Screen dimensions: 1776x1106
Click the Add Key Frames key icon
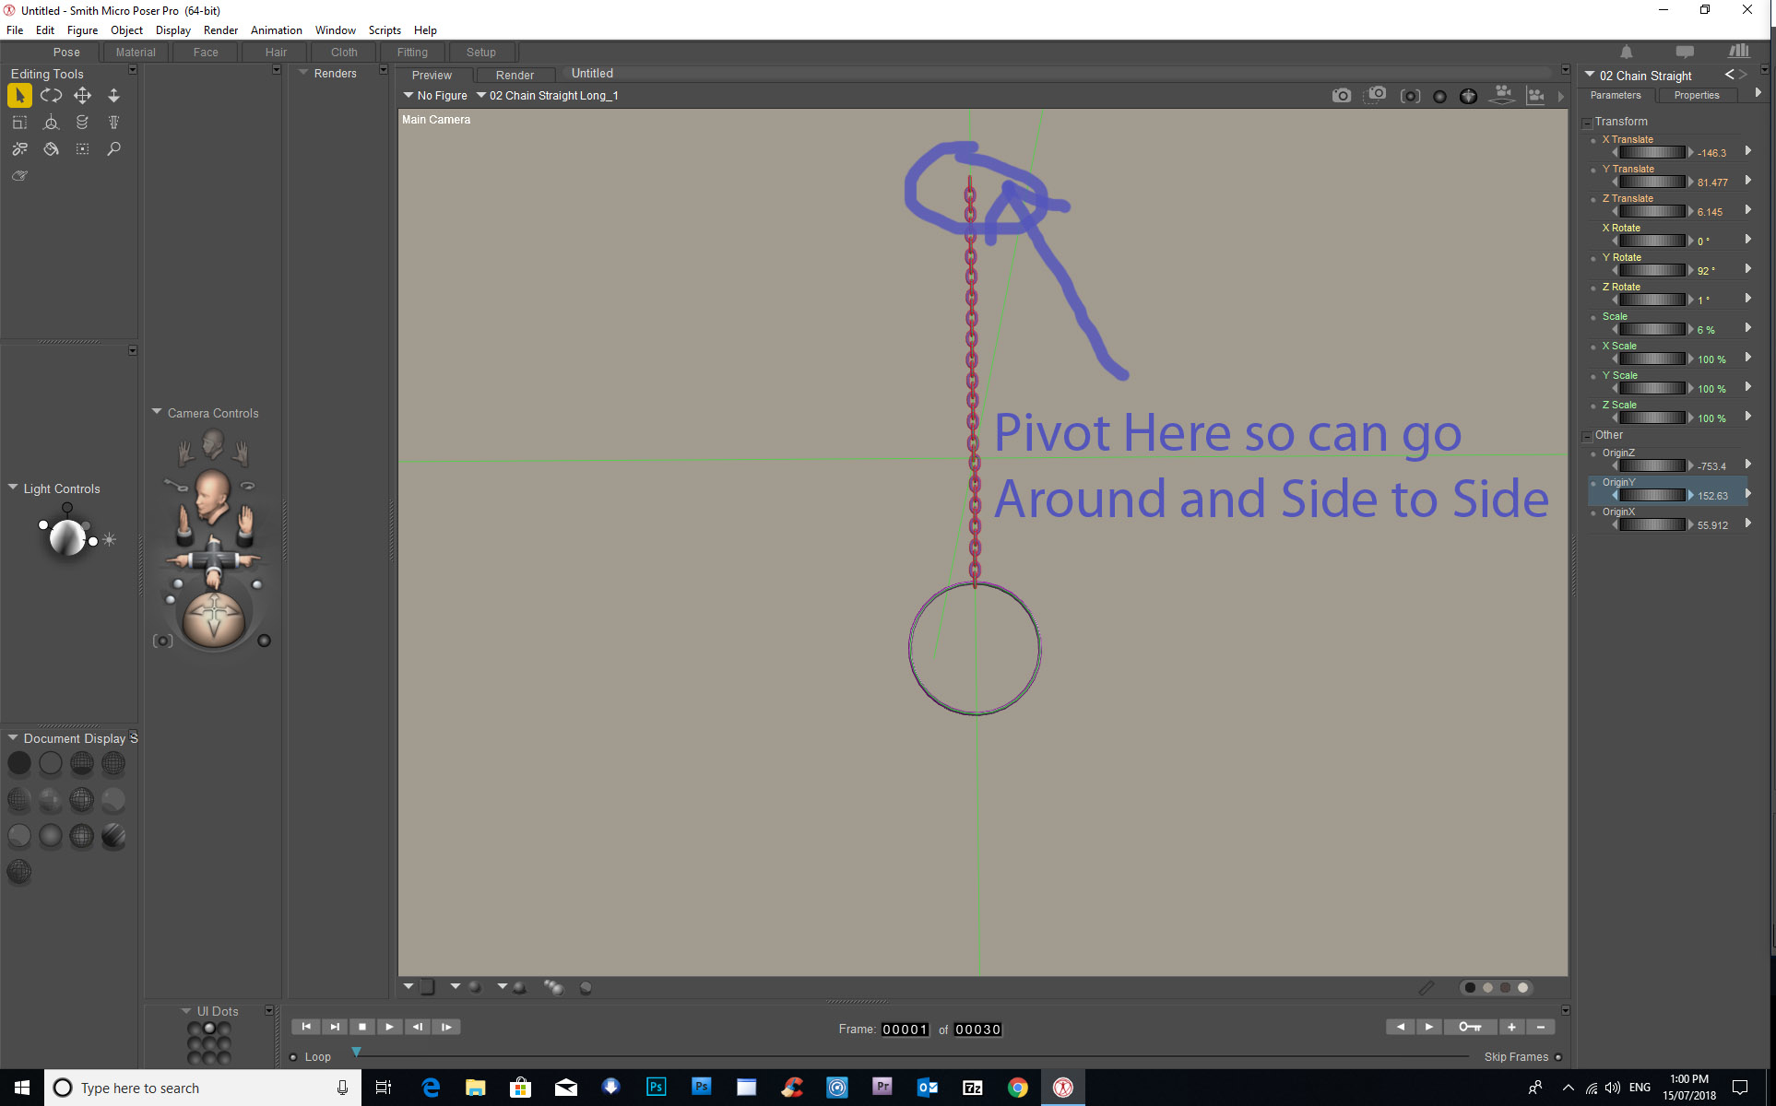click(1469, 1027)
